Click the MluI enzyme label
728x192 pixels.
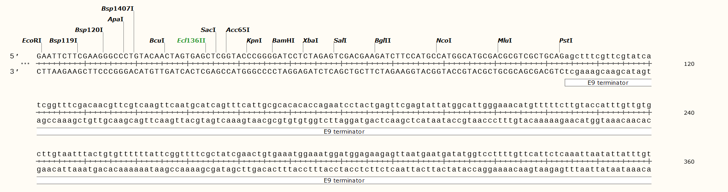click(x=505, y=41)
